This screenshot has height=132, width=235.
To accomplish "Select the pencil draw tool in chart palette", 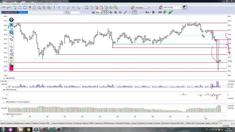I will coord(11,32).
